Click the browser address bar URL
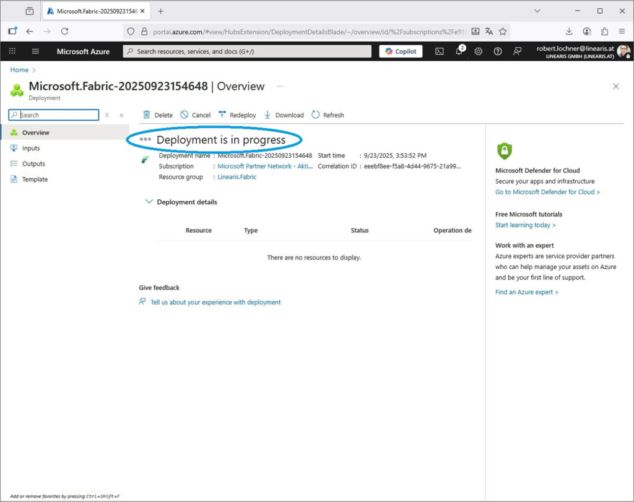Image resolution: width=634 pixels, height=502 pixels. 310,32
